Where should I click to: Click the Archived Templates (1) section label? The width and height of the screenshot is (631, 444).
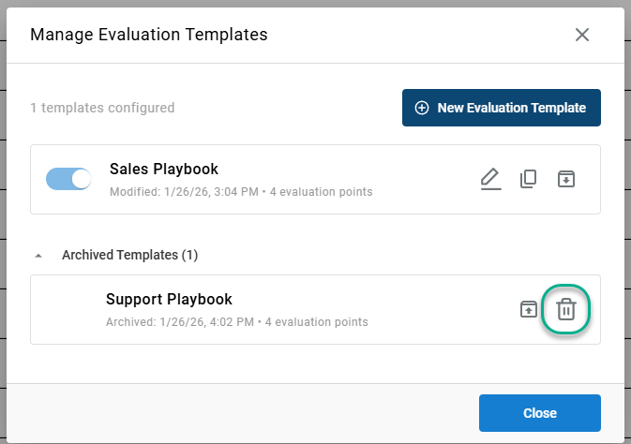click(129, 255)
